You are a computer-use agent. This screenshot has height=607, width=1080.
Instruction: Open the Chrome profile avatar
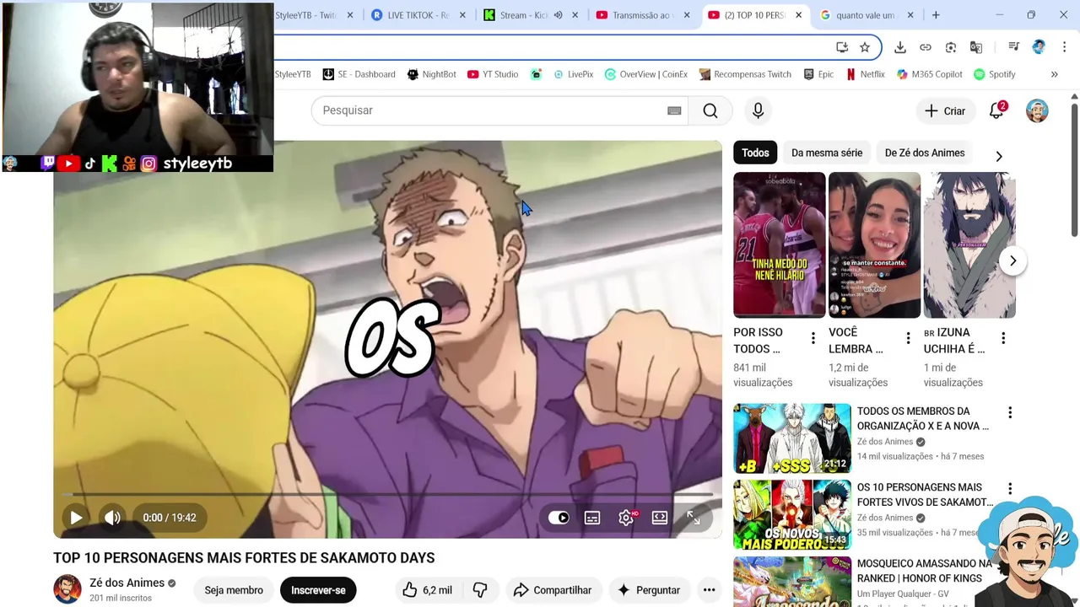pyautogui.click(x=1039, y=47)
